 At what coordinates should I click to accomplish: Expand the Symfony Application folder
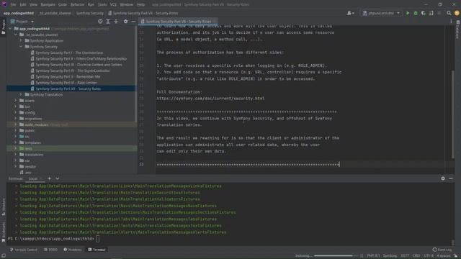[21, 40]
